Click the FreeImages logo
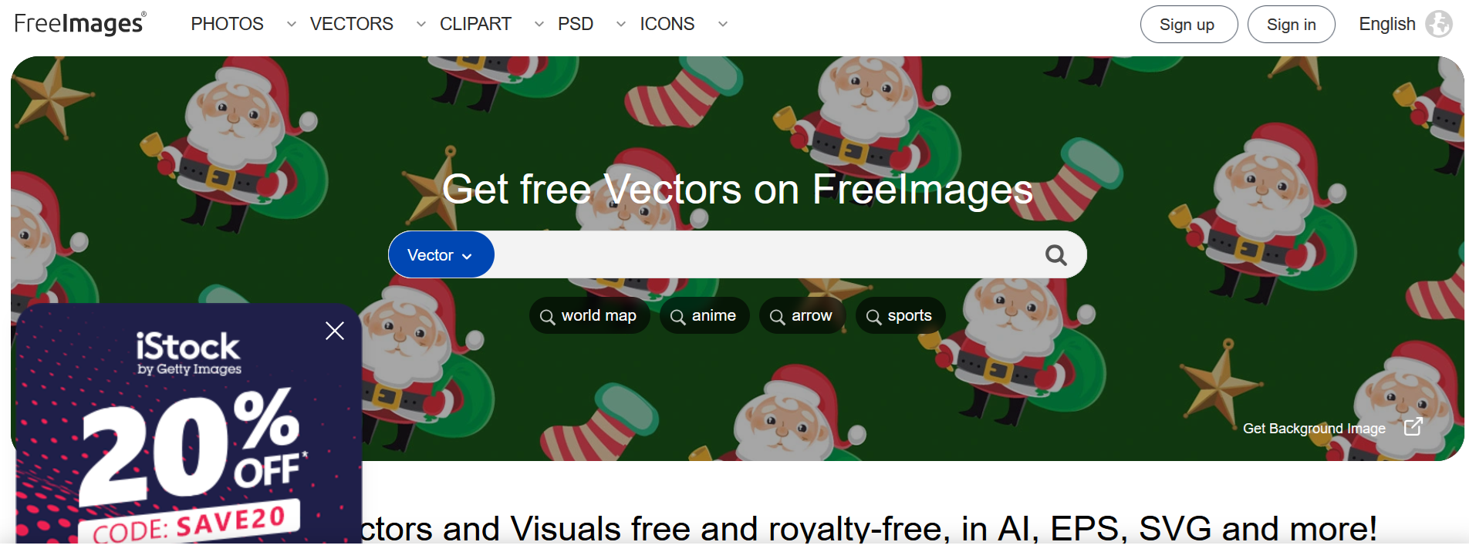Viewport: 1469px width, 552px height. [80, 24]
